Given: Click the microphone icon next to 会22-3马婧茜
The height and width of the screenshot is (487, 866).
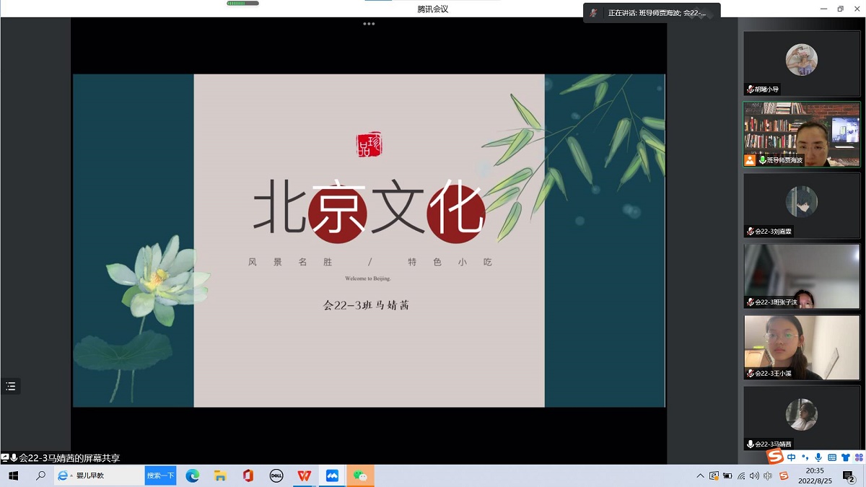Looking at the screenshot, I should tap(751, 444).
